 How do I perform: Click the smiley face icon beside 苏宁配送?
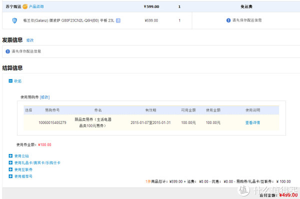pos(25,6)
